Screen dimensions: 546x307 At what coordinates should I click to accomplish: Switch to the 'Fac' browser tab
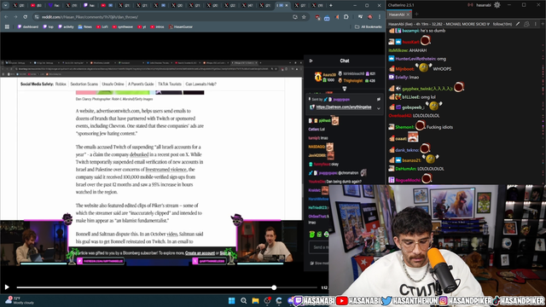tap(54, 5)
